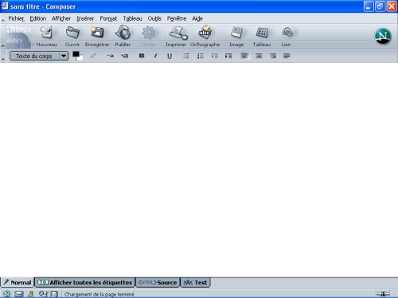Restore down the Composer window
Image resolution: width=398 pixels, height=298 pixels.
[380, 6]
